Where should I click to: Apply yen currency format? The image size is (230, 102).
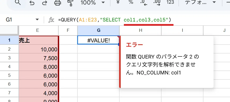(x=118, y=2)
